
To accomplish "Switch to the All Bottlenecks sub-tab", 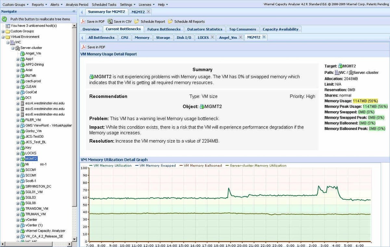I will pos(101,37).
